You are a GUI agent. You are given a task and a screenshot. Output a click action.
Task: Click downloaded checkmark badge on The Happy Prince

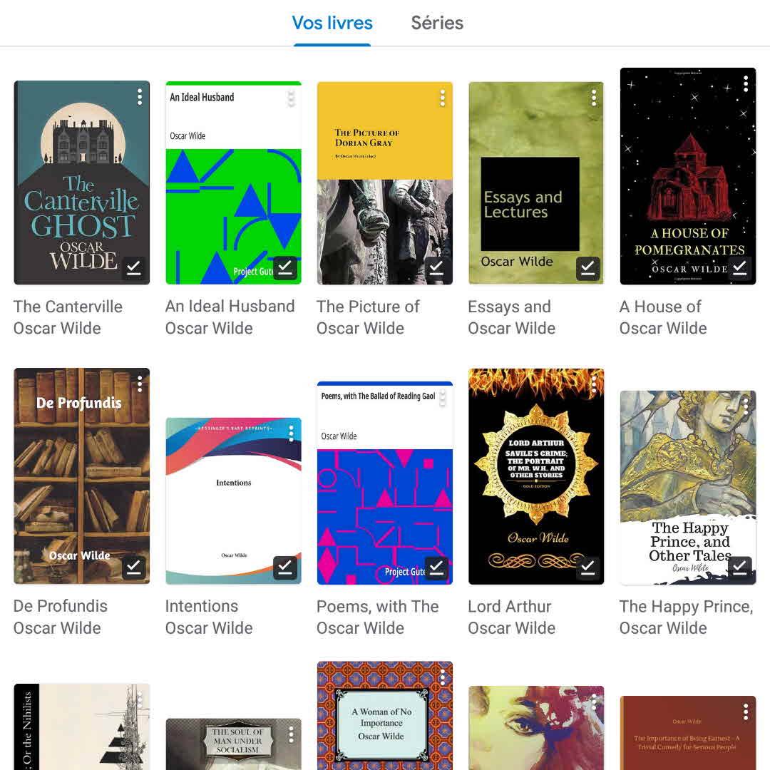tap(739, 568)
